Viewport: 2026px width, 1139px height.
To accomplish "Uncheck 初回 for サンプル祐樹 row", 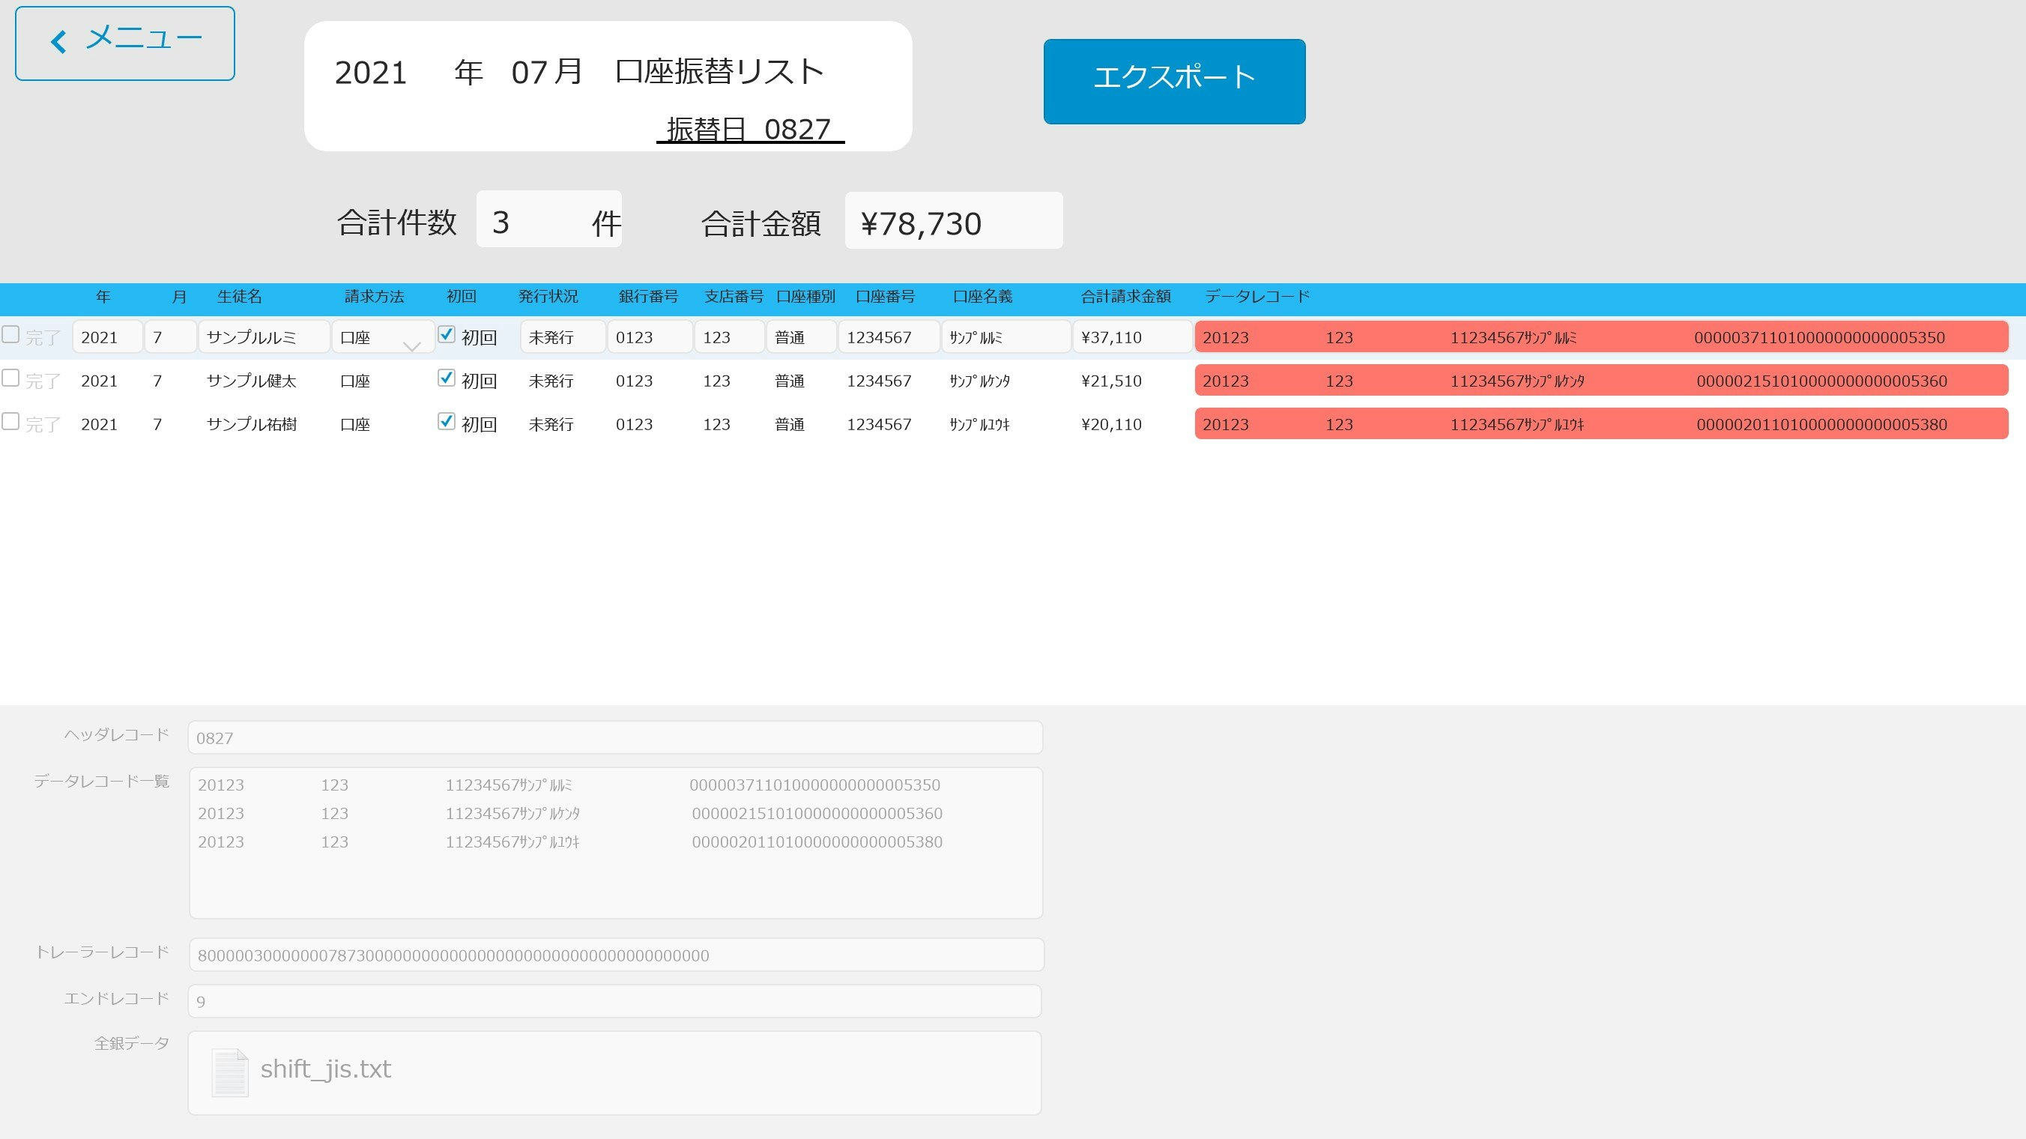I will click(446, 422).
